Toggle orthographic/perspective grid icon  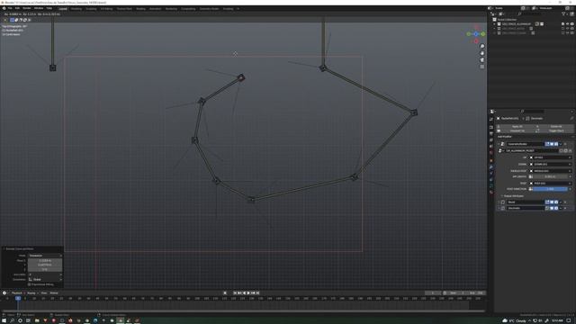(x=482, y=67)
